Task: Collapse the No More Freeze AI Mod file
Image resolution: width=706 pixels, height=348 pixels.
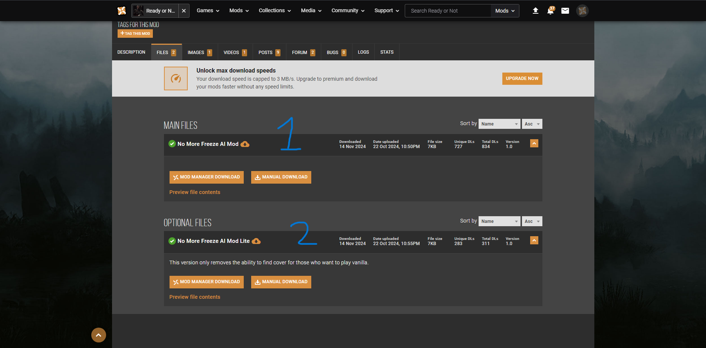Action: (534, 143)
